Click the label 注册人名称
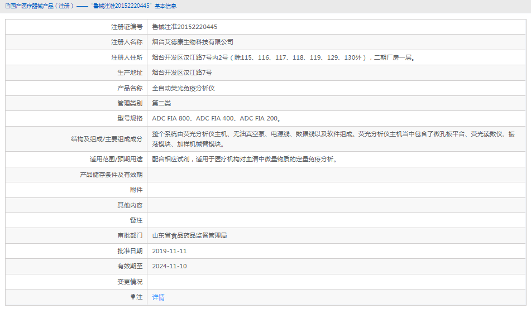The height and width of the screenshot is (309, 531). coord(127,42)
